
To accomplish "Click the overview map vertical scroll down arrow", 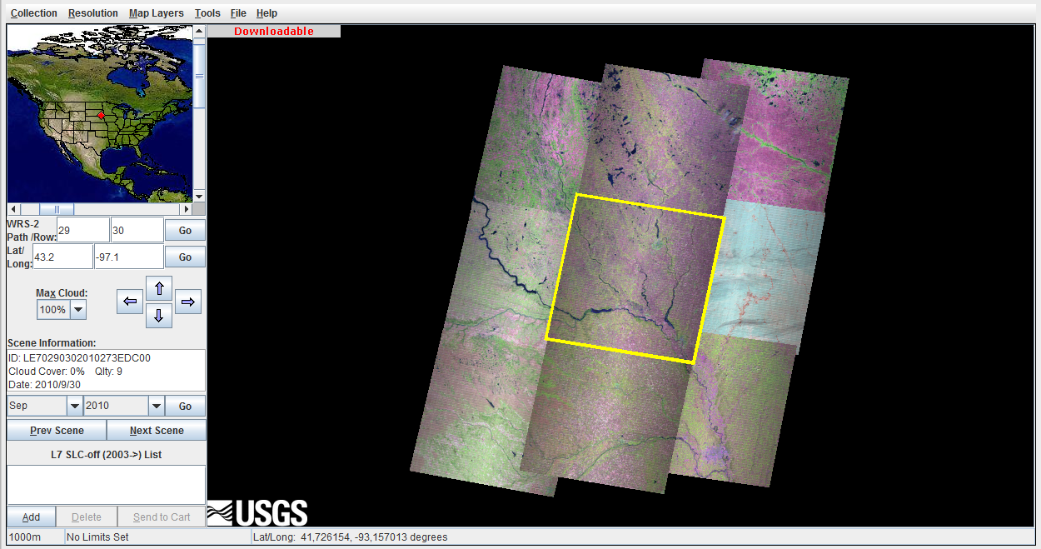I will tap(198, 197).
